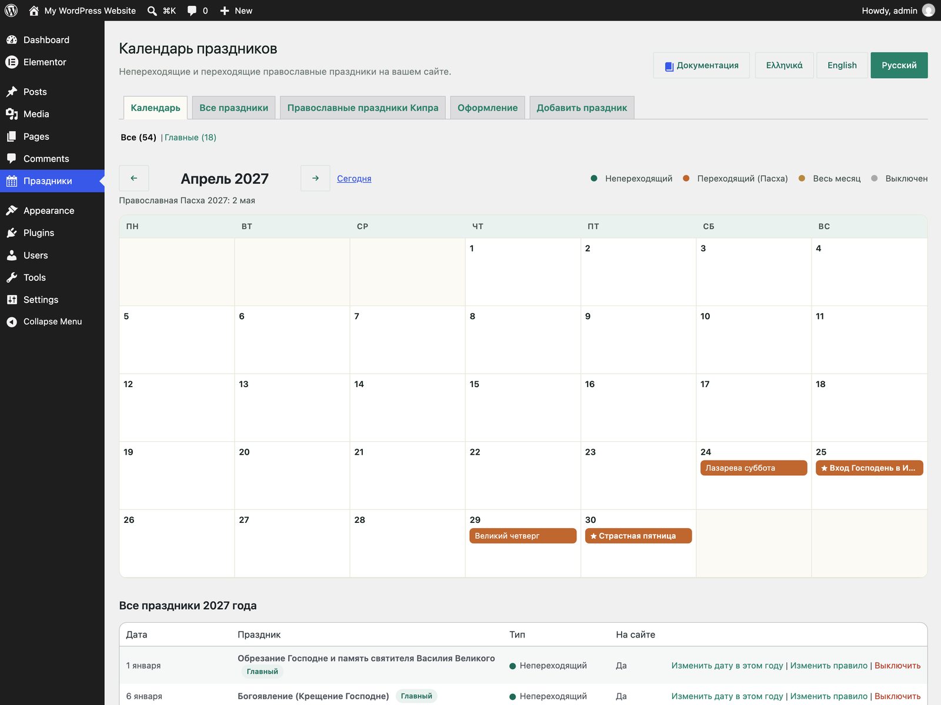Image resolution: width=941 pixels, height=705 pixels.
Task: Click the Plugins plug icon
Action: (12, 233)
